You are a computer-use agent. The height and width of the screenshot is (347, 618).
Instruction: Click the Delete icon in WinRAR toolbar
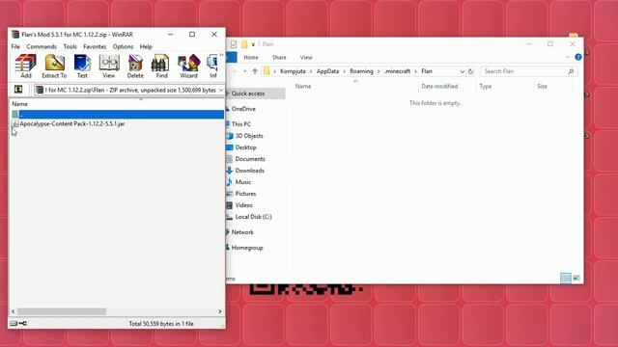pos(135,67)
